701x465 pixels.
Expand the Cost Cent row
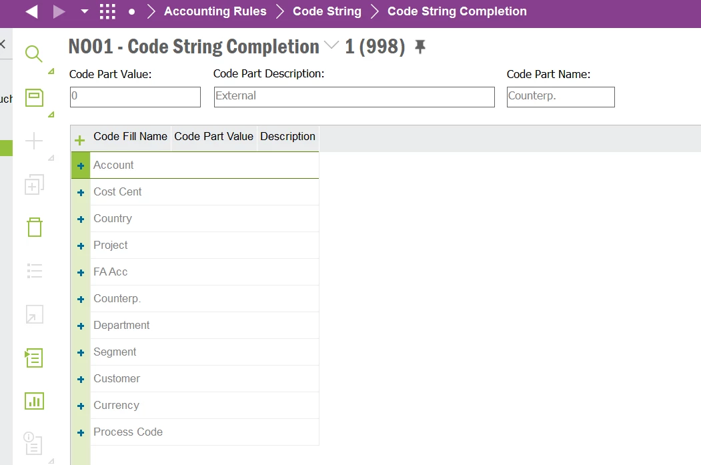(81, 193)
